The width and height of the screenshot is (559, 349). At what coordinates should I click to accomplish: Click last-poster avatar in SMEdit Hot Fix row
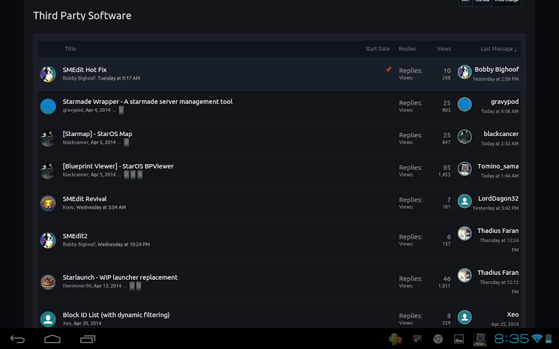coord(465,72)
